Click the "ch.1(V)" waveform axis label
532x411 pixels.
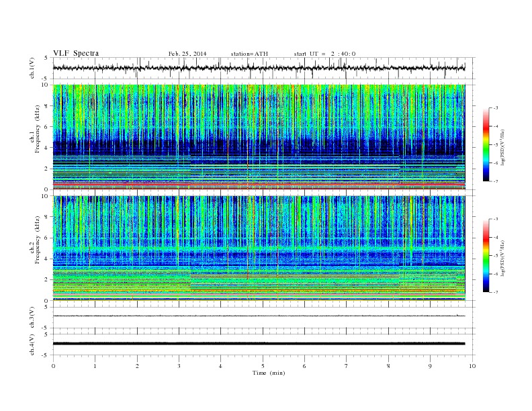[32, 68]
